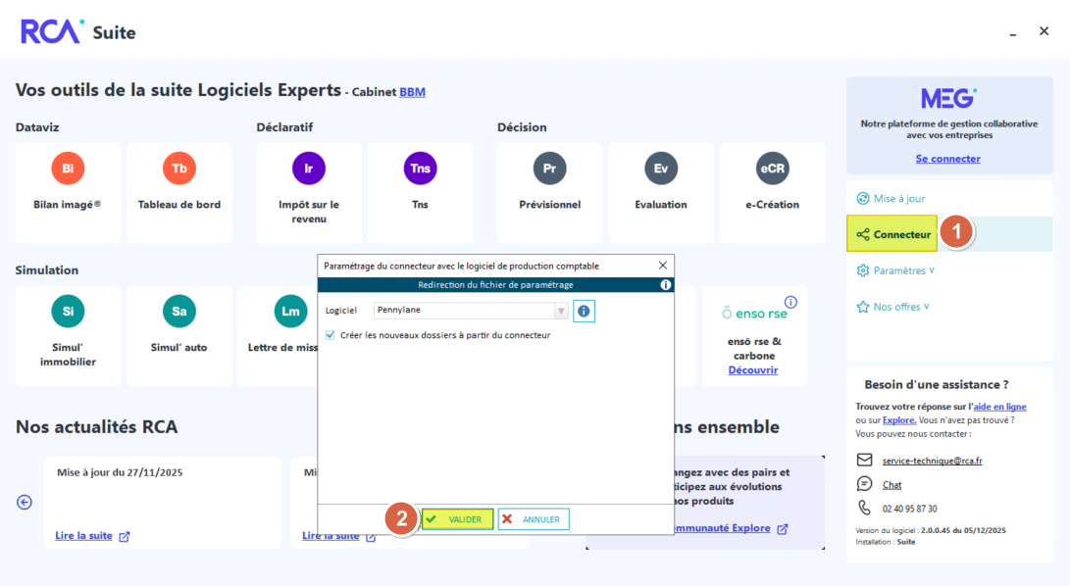Open the e-Création tool
This screenshot has height=586, width=1070.
coord(772,169)
